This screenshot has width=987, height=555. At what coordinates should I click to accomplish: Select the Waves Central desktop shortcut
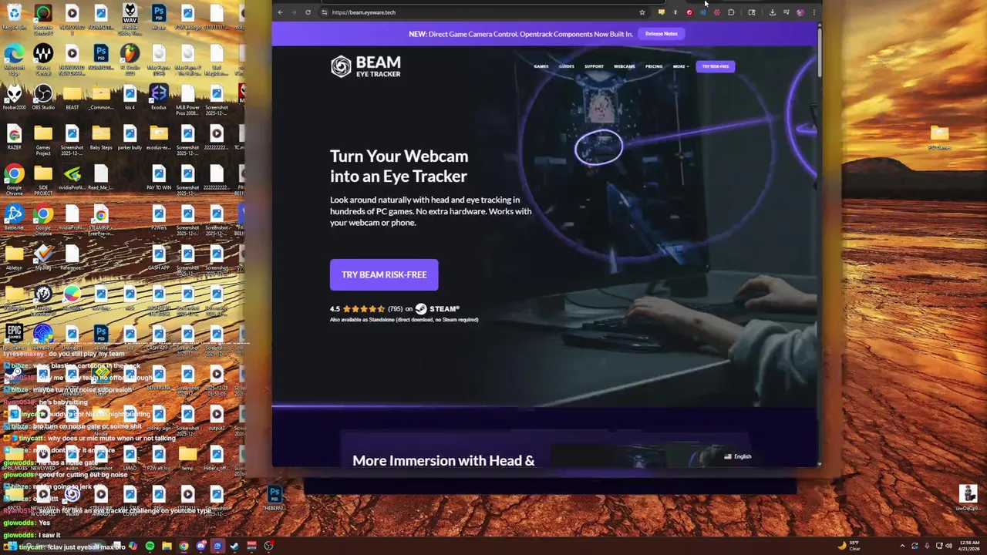point(43,59)
